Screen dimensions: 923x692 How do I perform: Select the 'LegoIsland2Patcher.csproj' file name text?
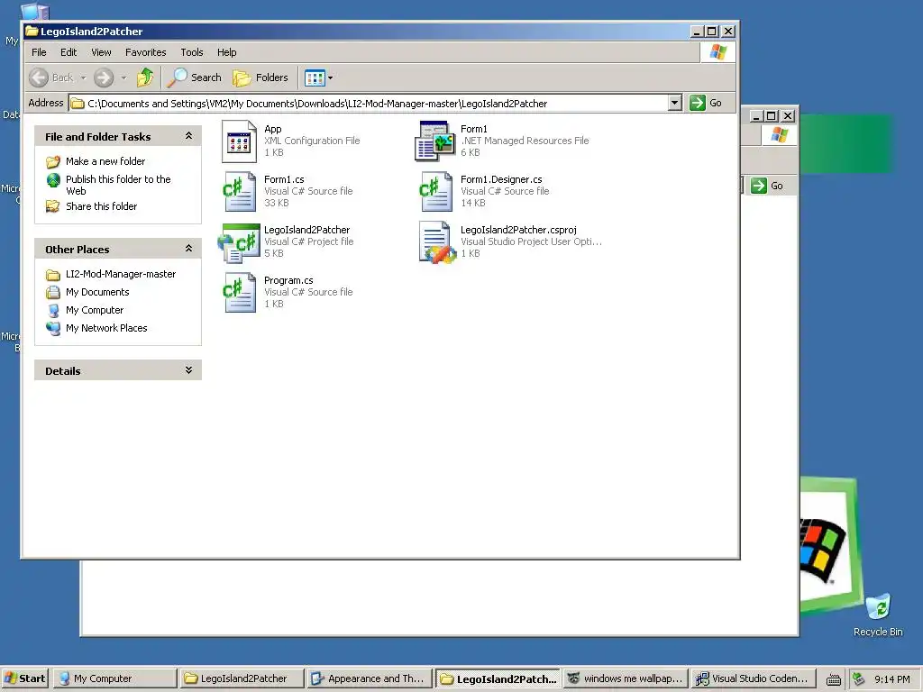(x=518, y=230)
